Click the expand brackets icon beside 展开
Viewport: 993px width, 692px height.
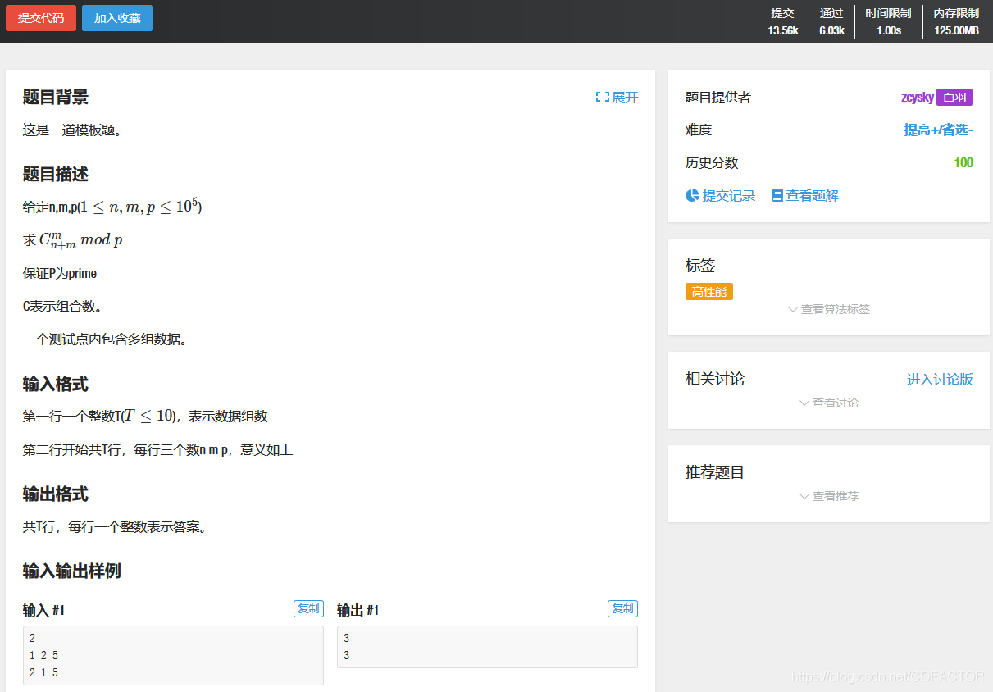pos(601,97)
